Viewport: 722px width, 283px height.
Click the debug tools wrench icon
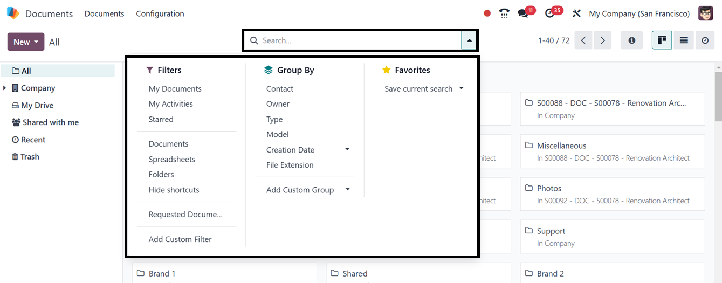[x=576, y=13]
